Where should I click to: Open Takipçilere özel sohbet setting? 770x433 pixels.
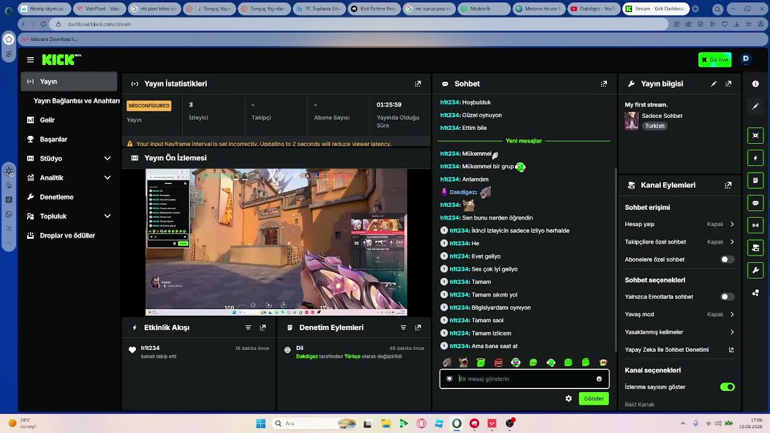point(680,242)
